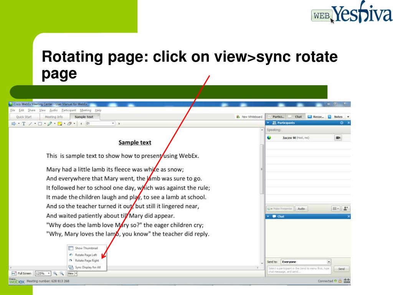
Task: Choose Rotate Page Right
Action: (x=87, y=261)
